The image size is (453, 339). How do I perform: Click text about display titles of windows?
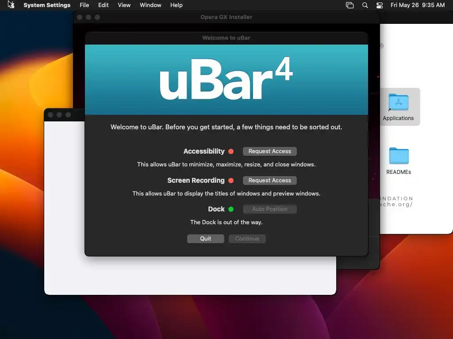pyautogui.click(x=226, y=193)
